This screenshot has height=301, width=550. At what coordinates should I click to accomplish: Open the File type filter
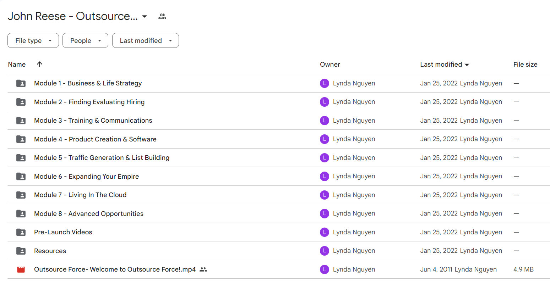pos(33,40)
